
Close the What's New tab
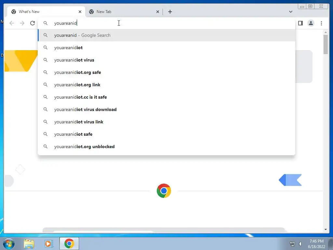(x=80, y=12)
